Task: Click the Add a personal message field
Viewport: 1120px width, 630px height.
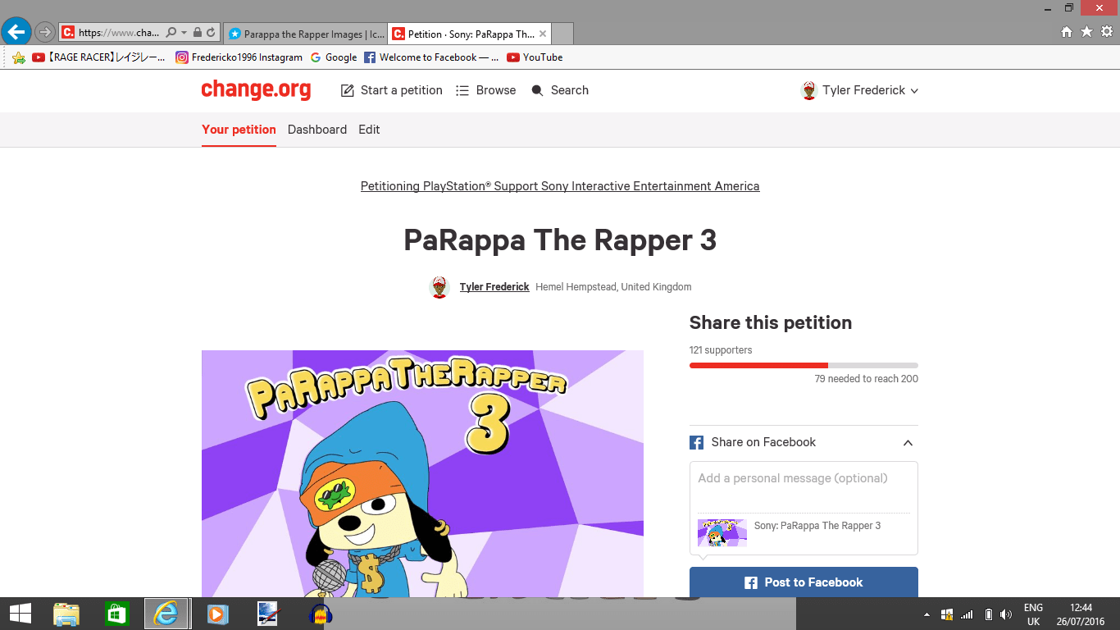Action: click(803, 478)
